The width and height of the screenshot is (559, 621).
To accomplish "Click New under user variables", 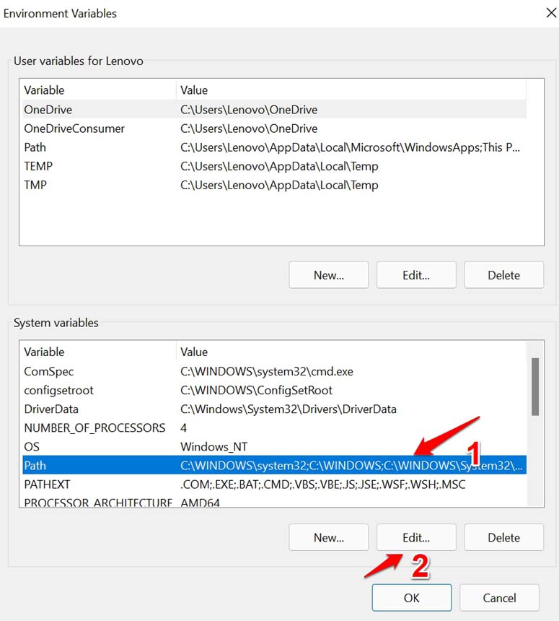I will (329, 275).
